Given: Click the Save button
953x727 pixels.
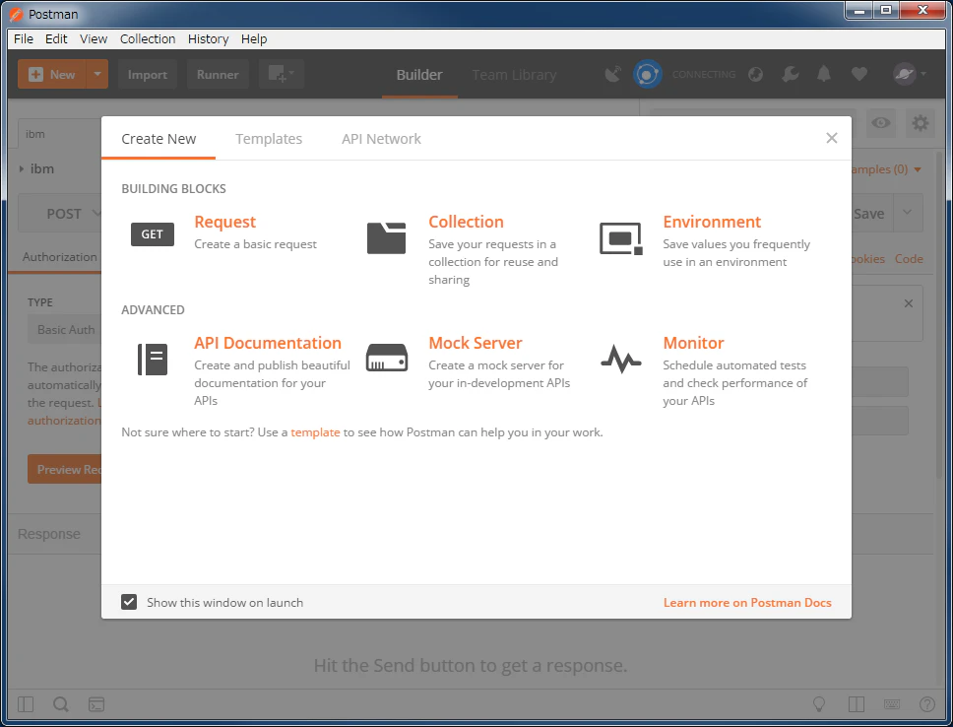Looking at the screenshot, I should tap(872, 214).
